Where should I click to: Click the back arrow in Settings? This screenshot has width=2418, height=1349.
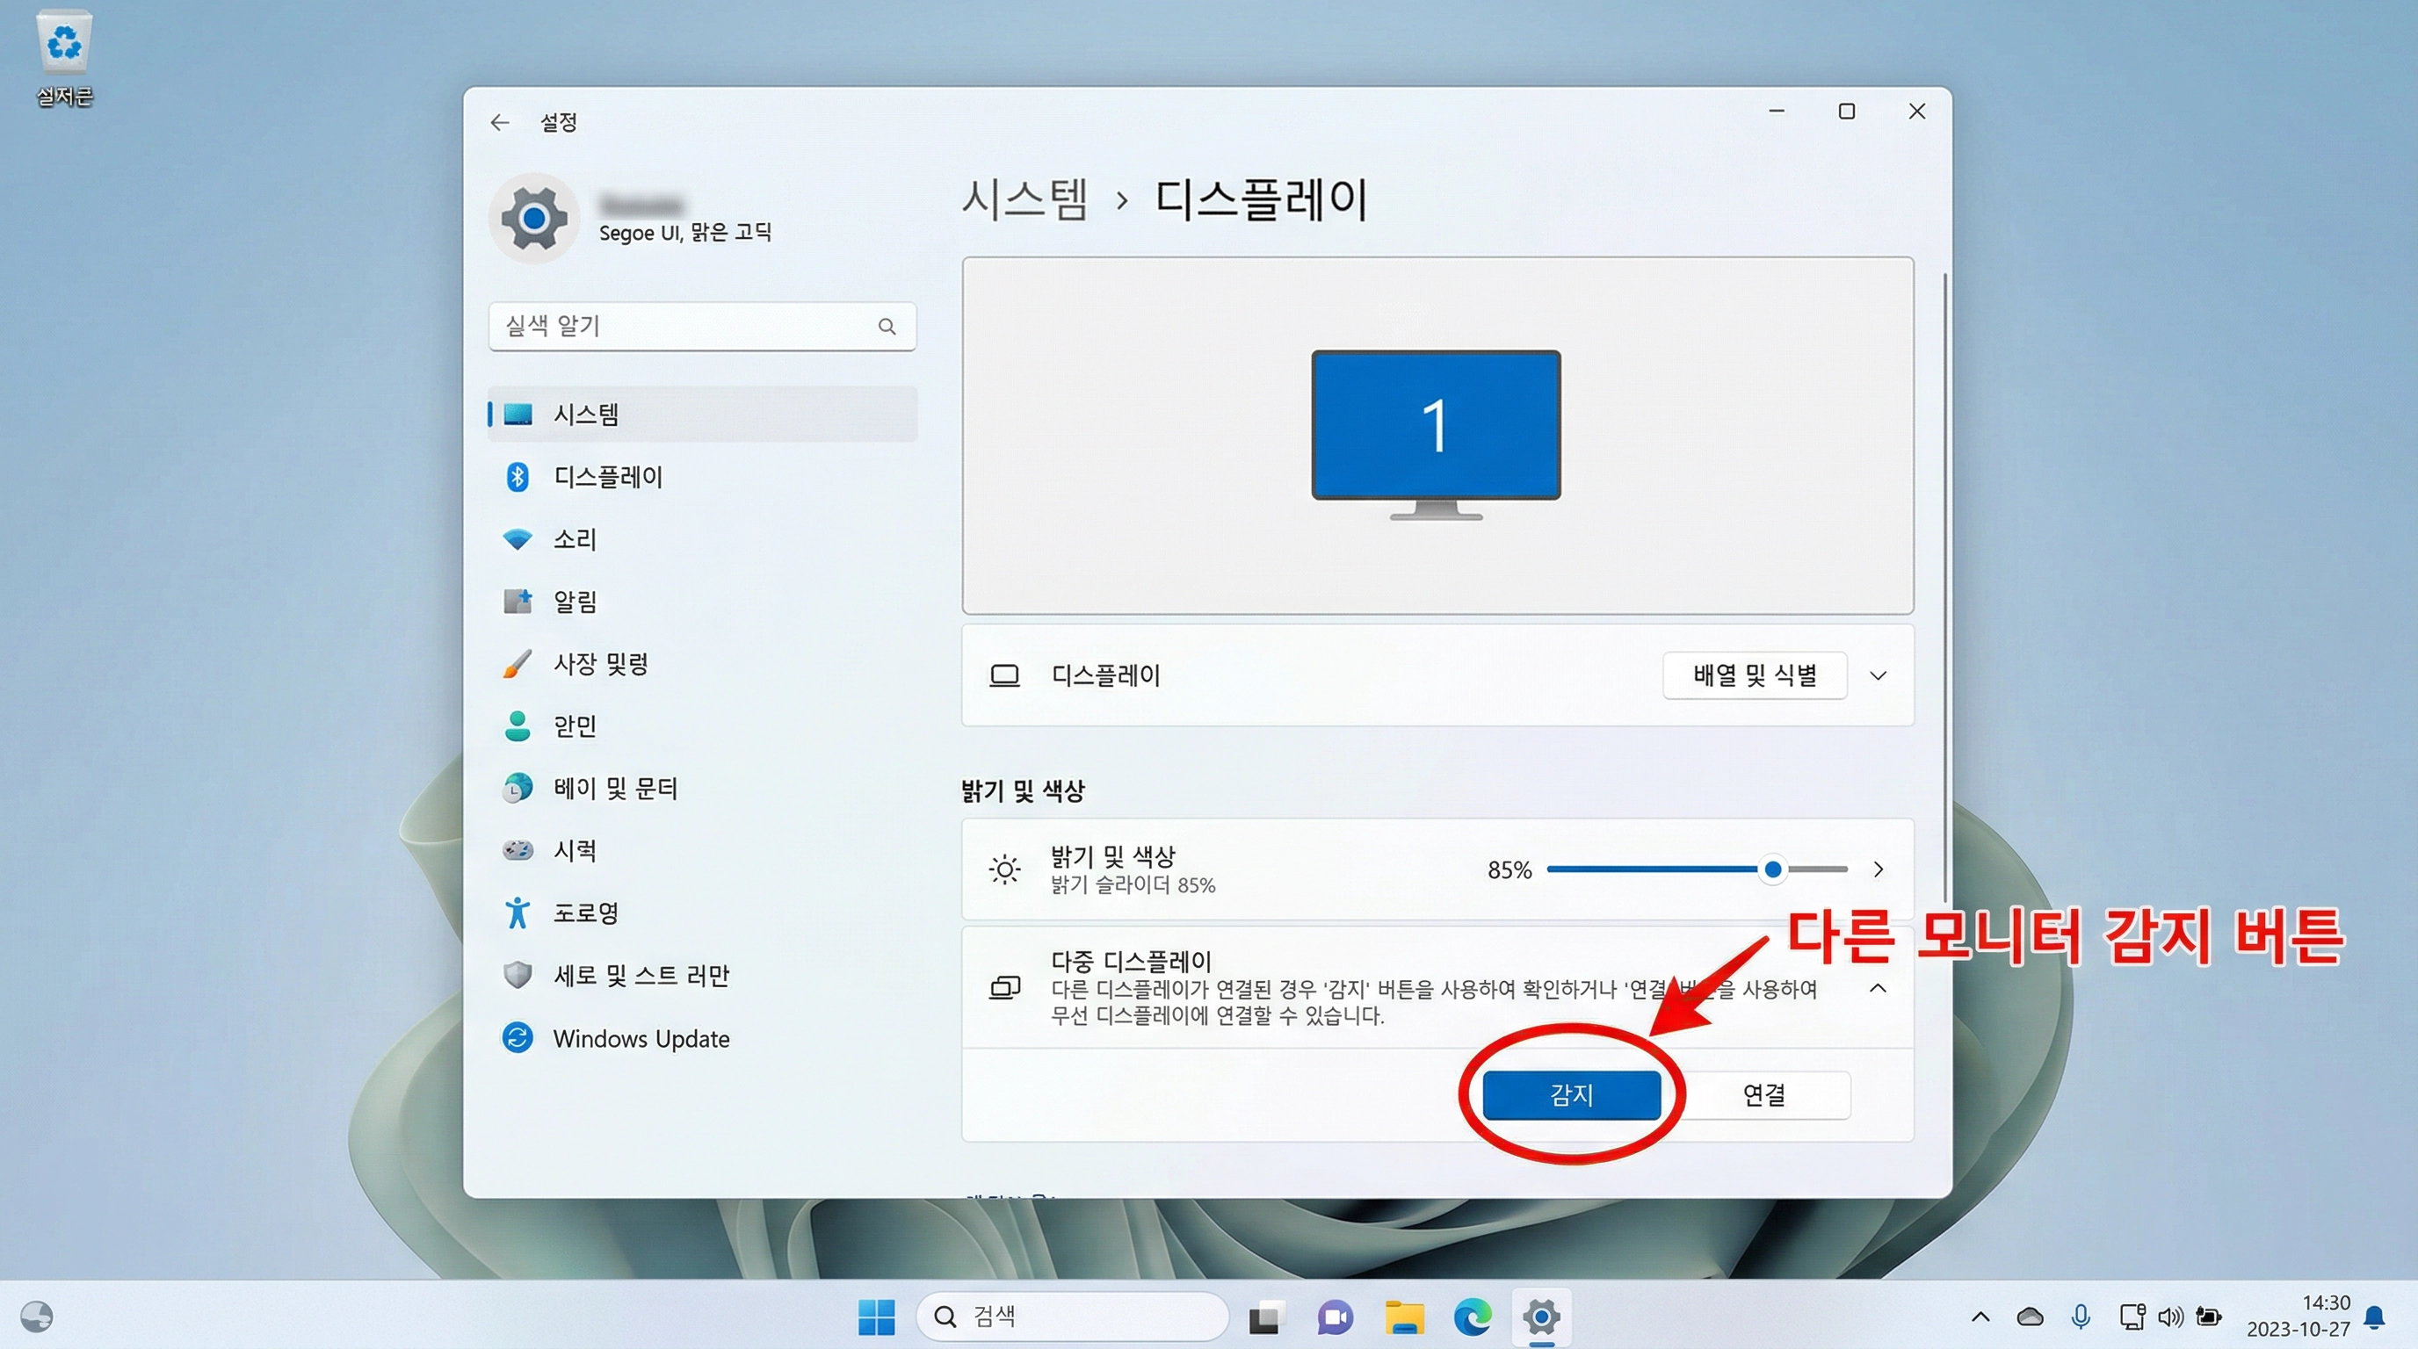pyautogui.click(x=500, y=122)
